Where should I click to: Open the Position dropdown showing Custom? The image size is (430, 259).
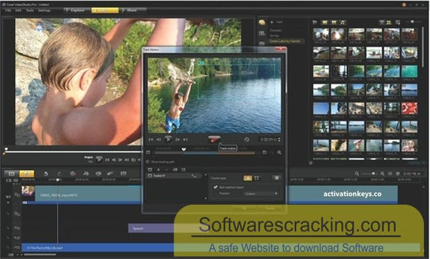point(261,193)
